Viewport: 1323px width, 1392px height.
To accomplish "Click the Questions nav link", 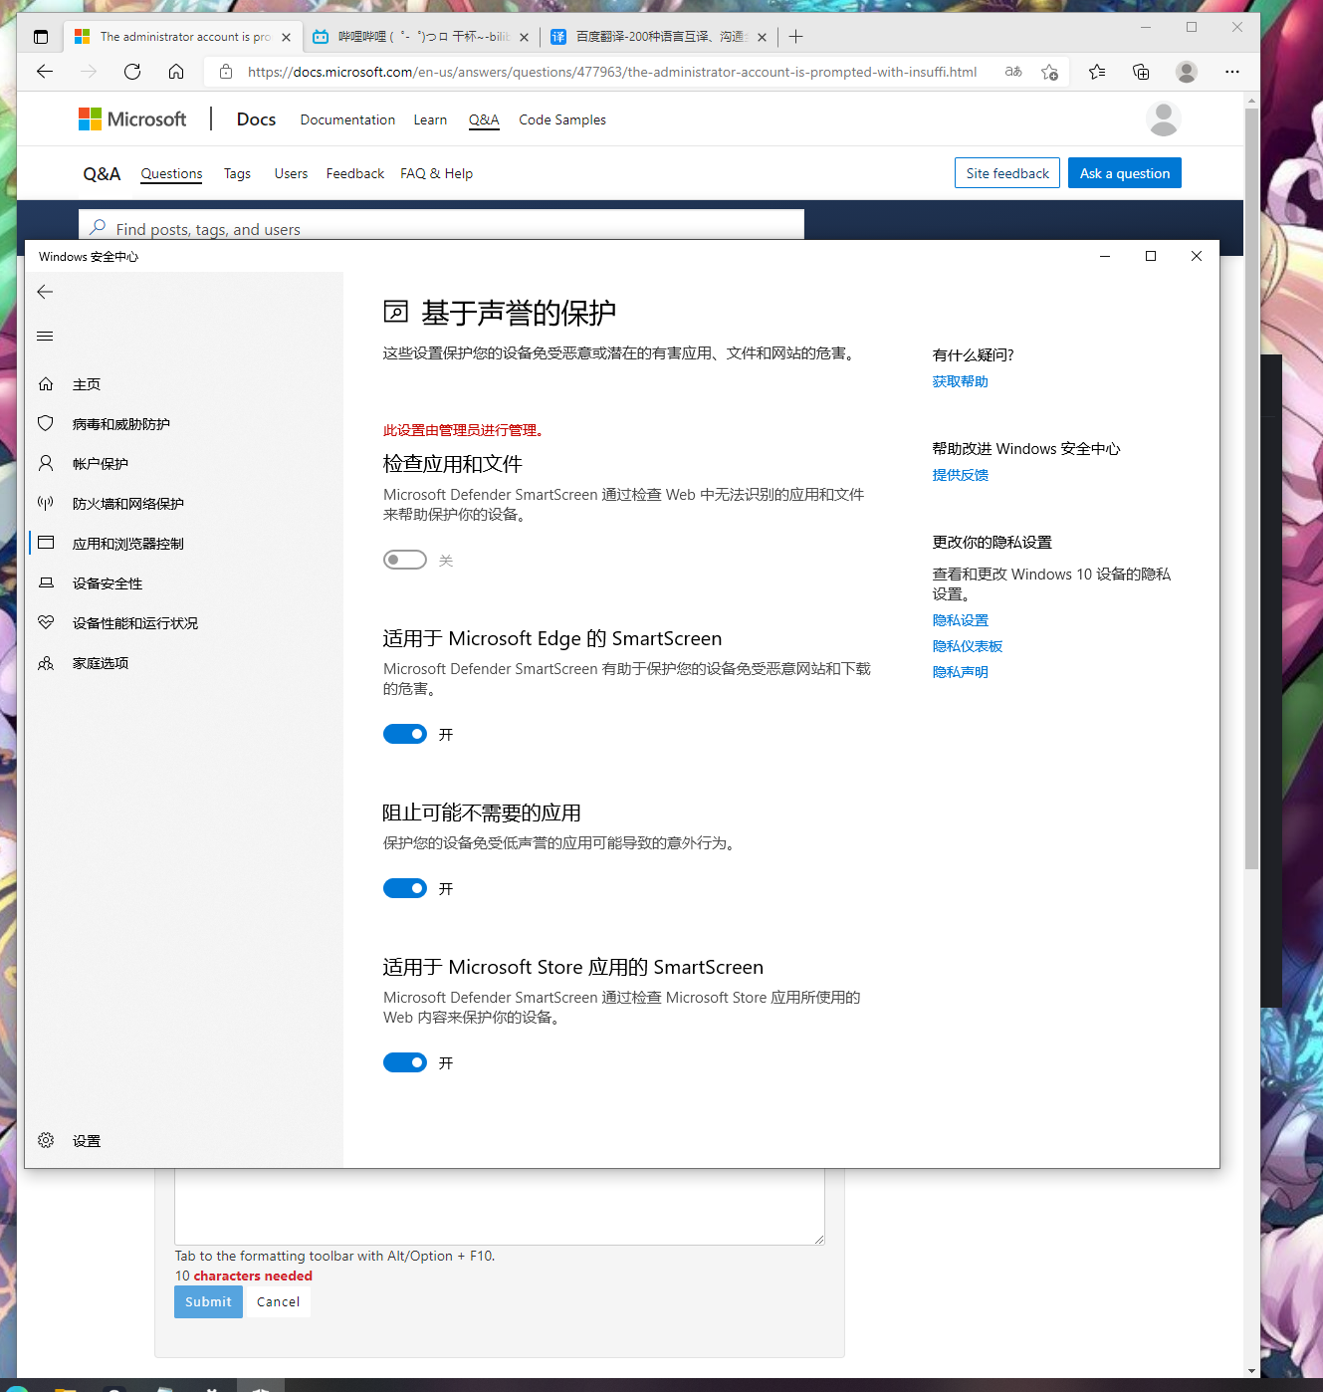I will coord(171,173).
